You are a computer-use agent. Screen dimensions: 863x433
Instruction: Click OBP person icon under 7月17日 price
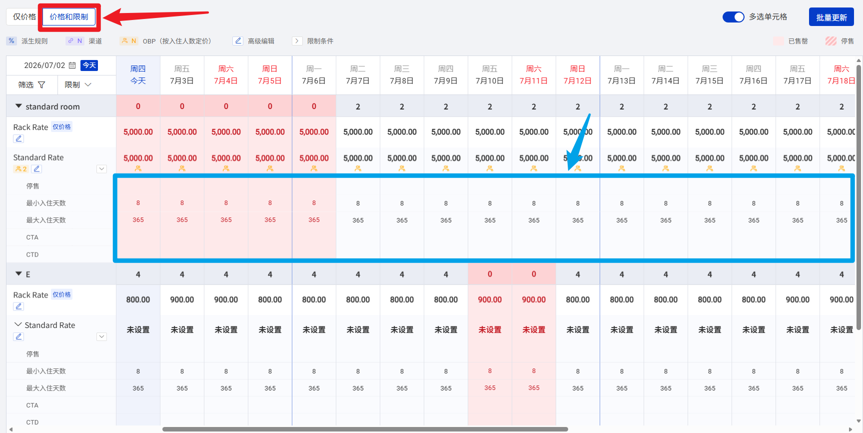(x=798, y=169)
